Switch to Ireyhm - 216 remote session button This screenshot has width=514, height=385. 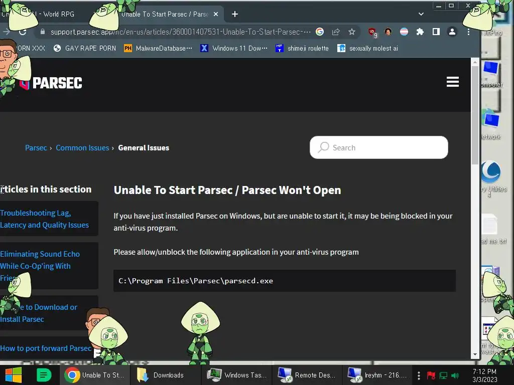click(377, 375)
